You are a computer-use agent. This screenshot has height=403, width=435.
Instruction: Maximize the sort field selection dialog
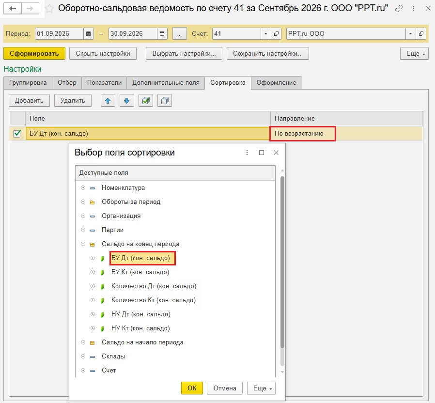tap(261, 153)
